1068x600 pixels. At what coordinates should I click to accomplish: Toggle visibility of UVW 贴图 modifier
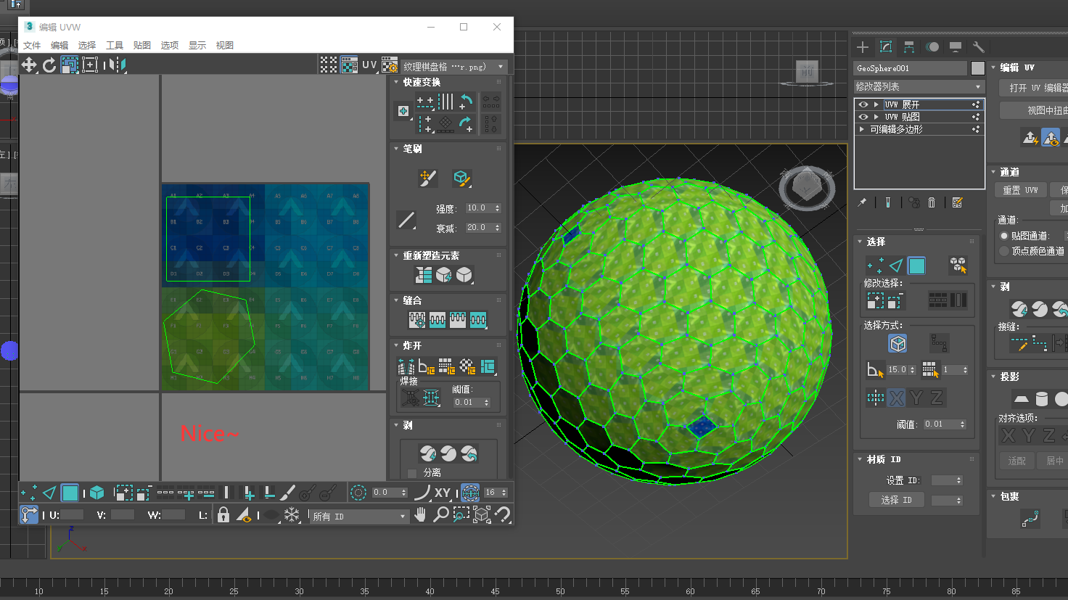coord(863,117)
